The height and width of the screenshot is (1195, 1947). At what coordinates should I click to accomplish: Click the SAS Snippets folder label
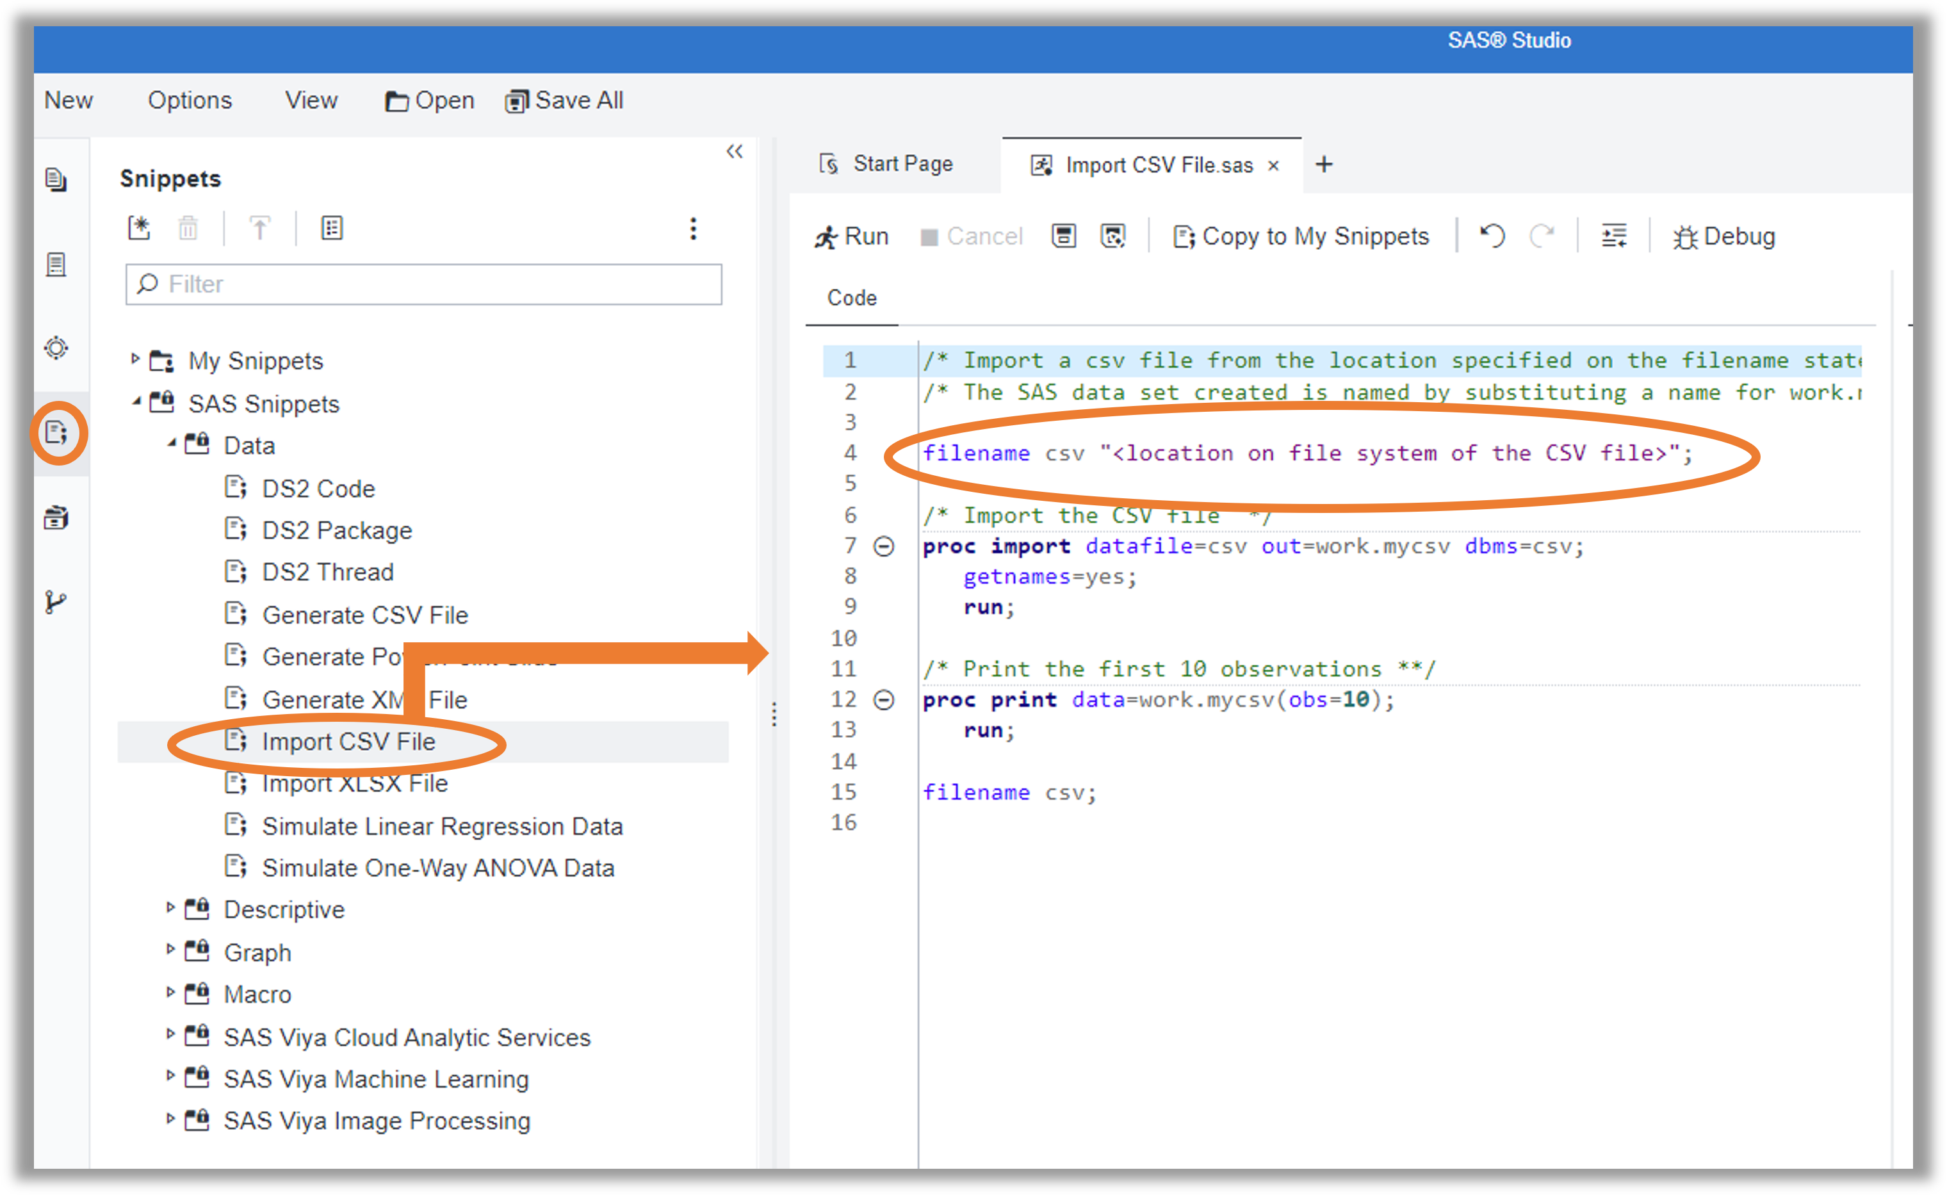264,404
